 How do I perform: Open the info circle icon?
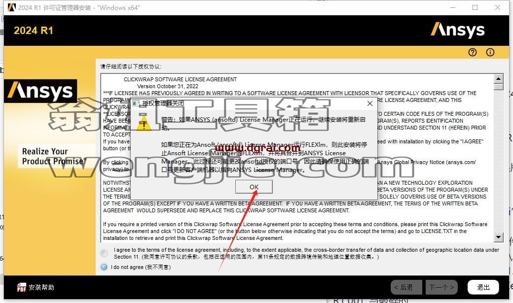point(490,52)
